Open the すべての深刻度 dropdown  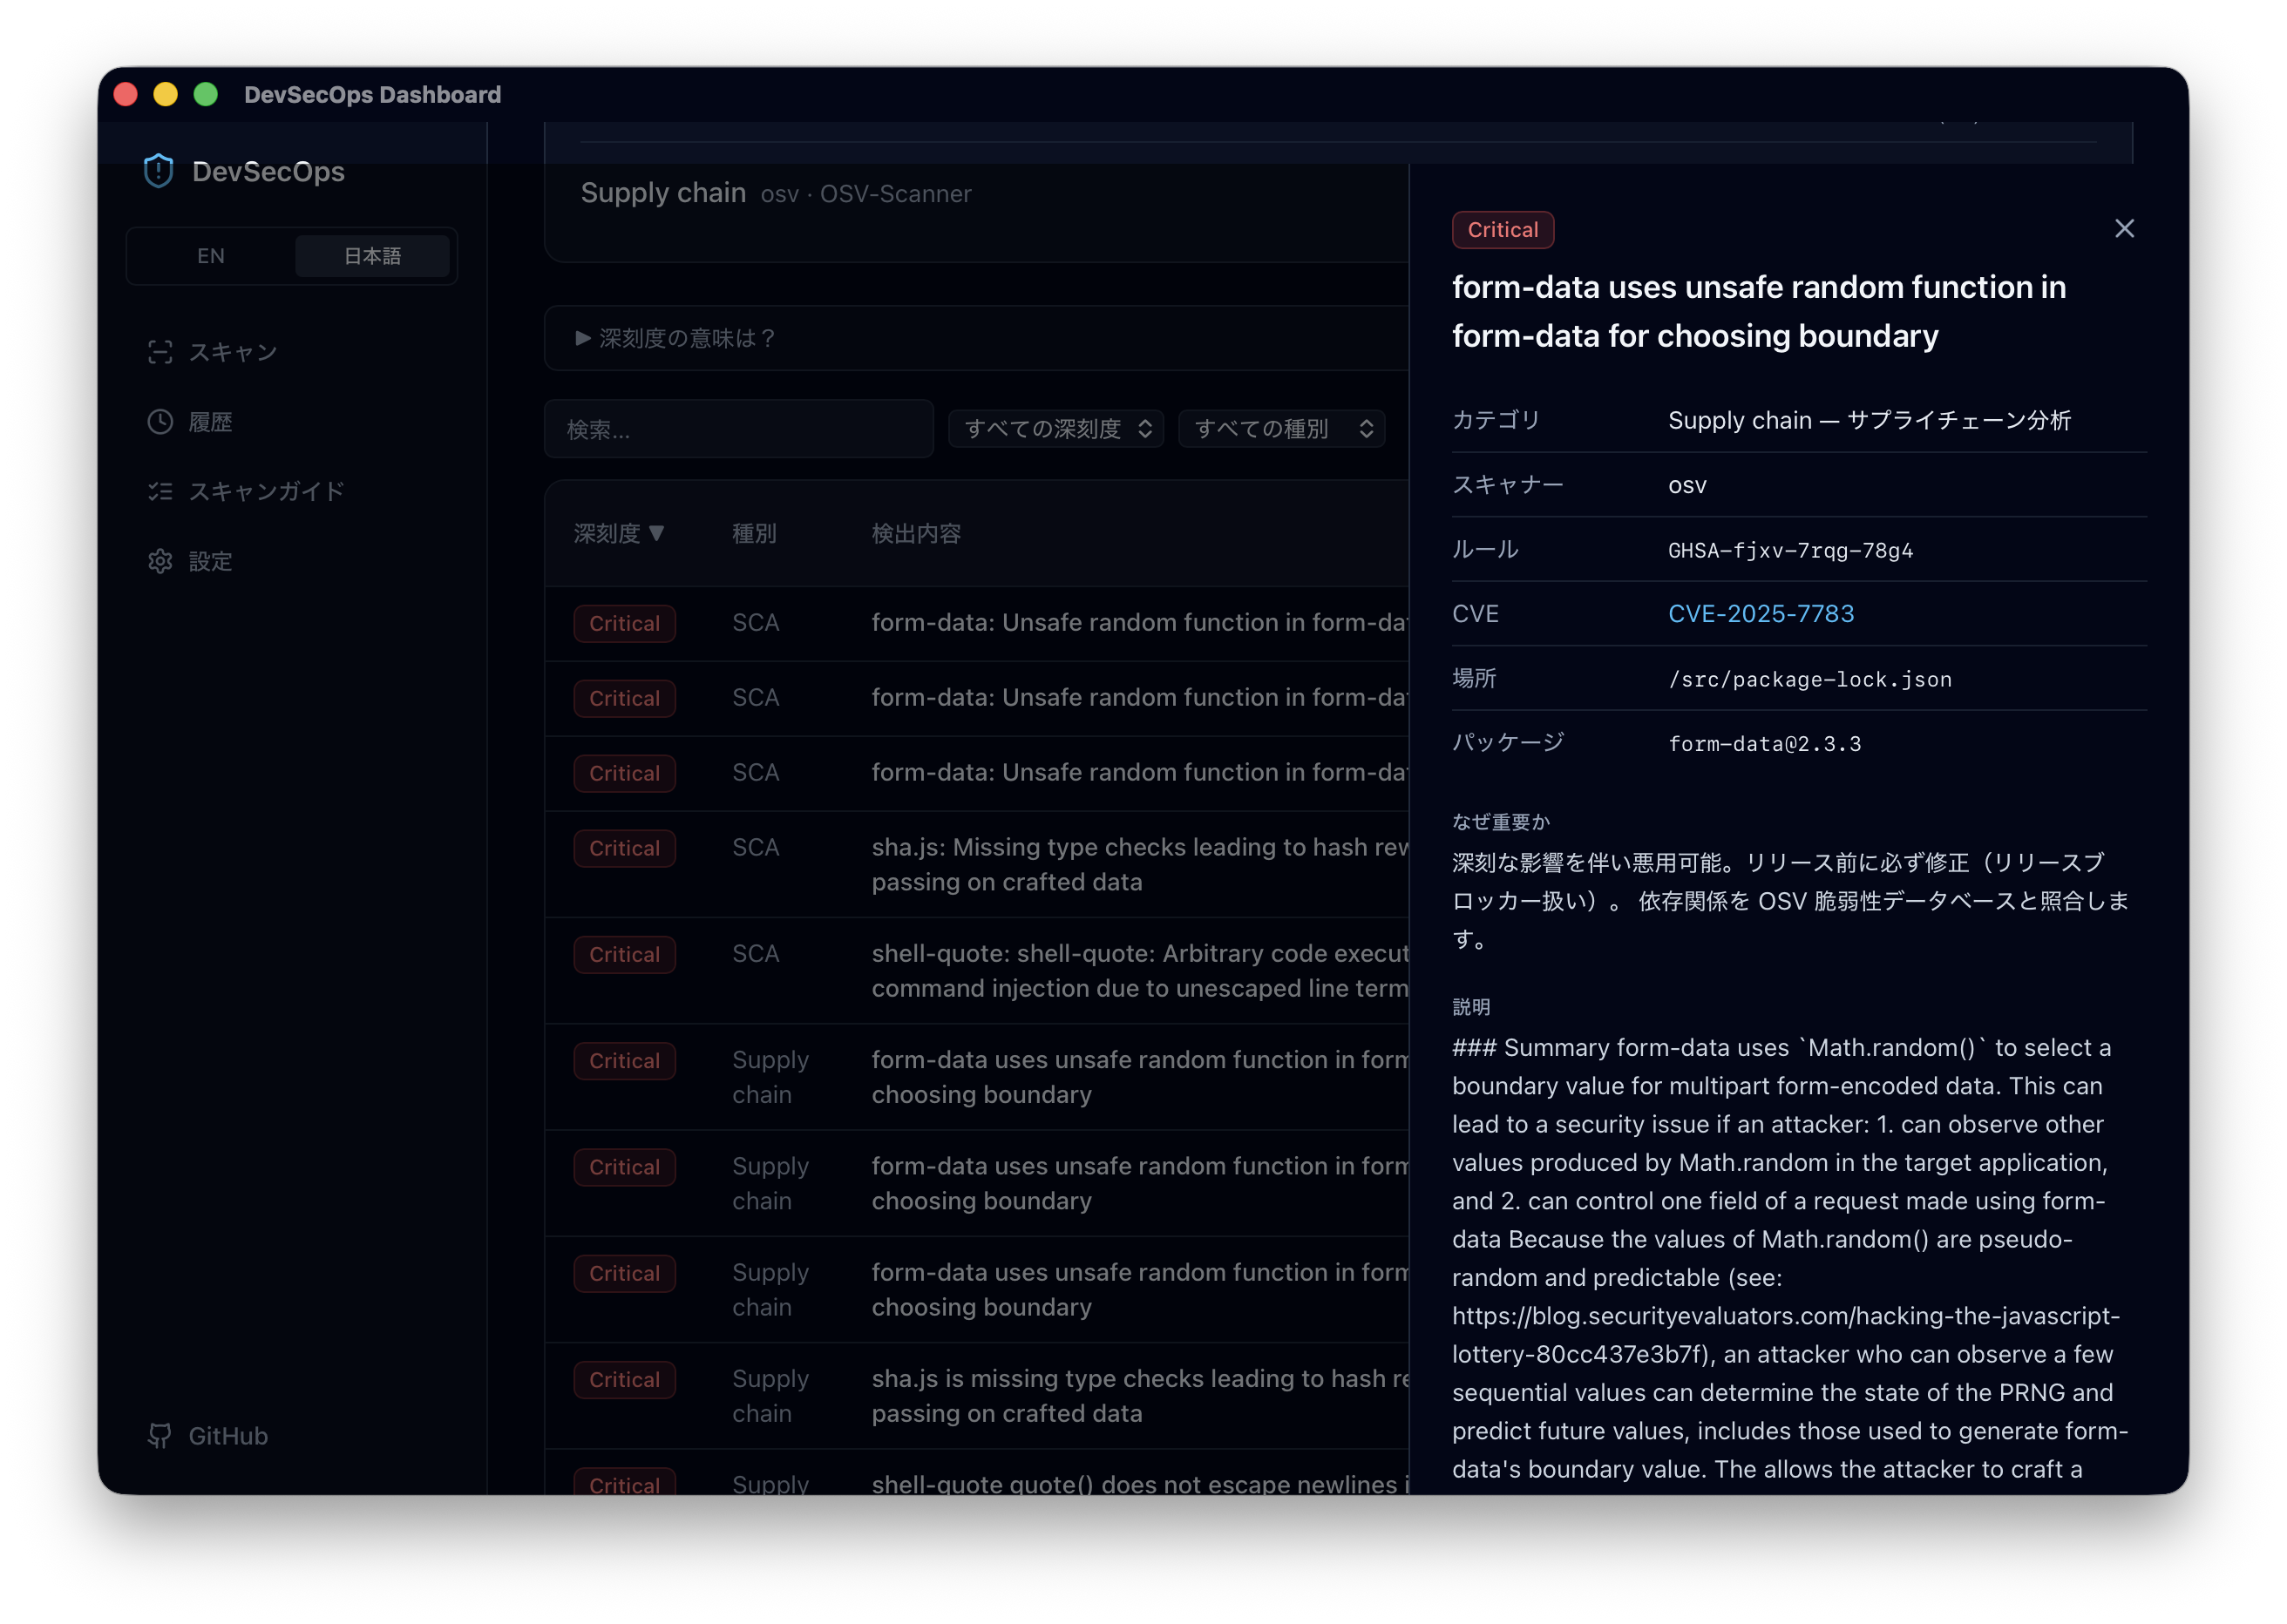click(x=1056, y=429)
